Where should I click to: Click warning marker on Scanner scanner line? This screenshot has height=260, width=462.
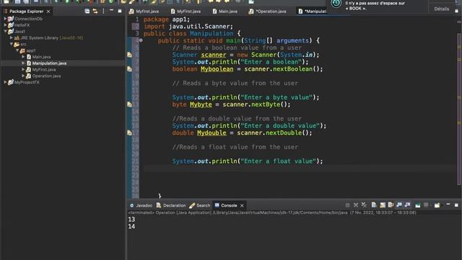coord(129,55)
